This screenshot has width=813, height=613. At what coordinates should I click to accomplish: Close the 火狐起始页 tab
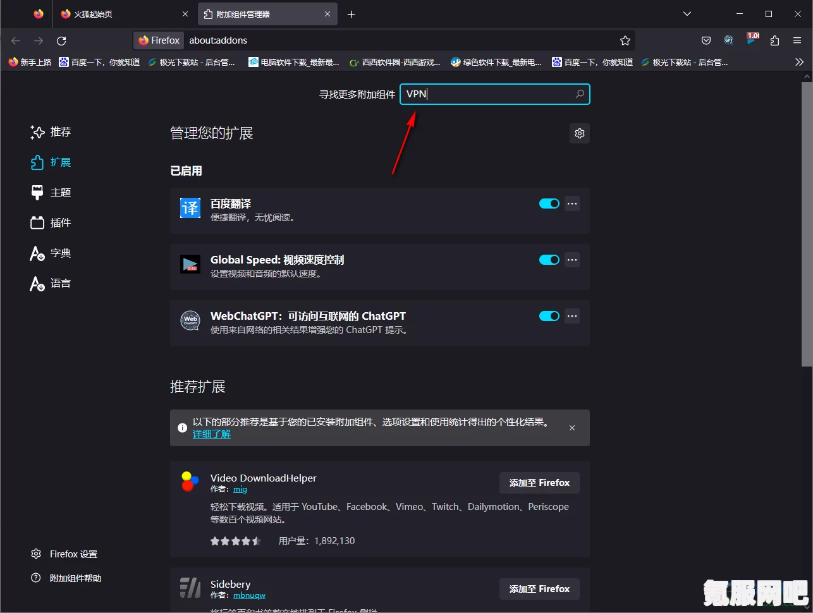tap(185, 14)
